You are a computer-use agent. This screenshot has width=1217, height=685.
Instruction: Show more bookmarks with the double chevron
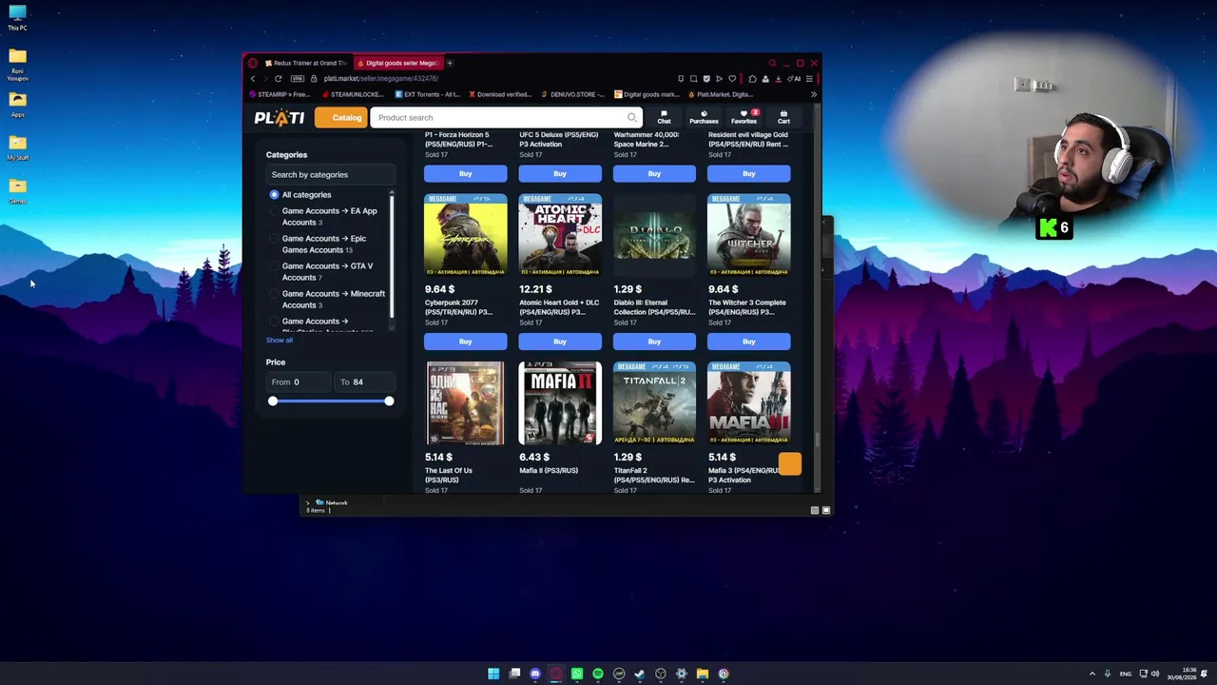(x=813, y=94)
